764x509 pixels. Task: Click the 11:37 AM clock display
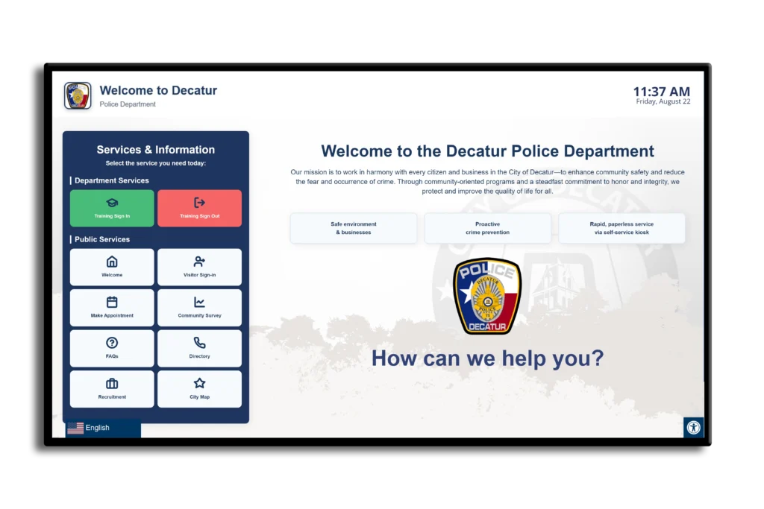pyautogui.click(x=661, y=91)
